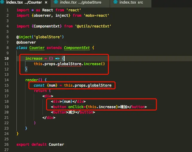The height and width of the screenshot is (152, 192).
Task: Click the 'globalStore' string in @inject
Action: [48, 37]
